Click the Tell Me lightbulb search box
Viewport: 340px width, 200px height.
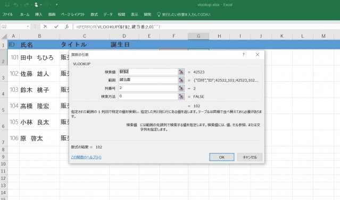[184, 14]
